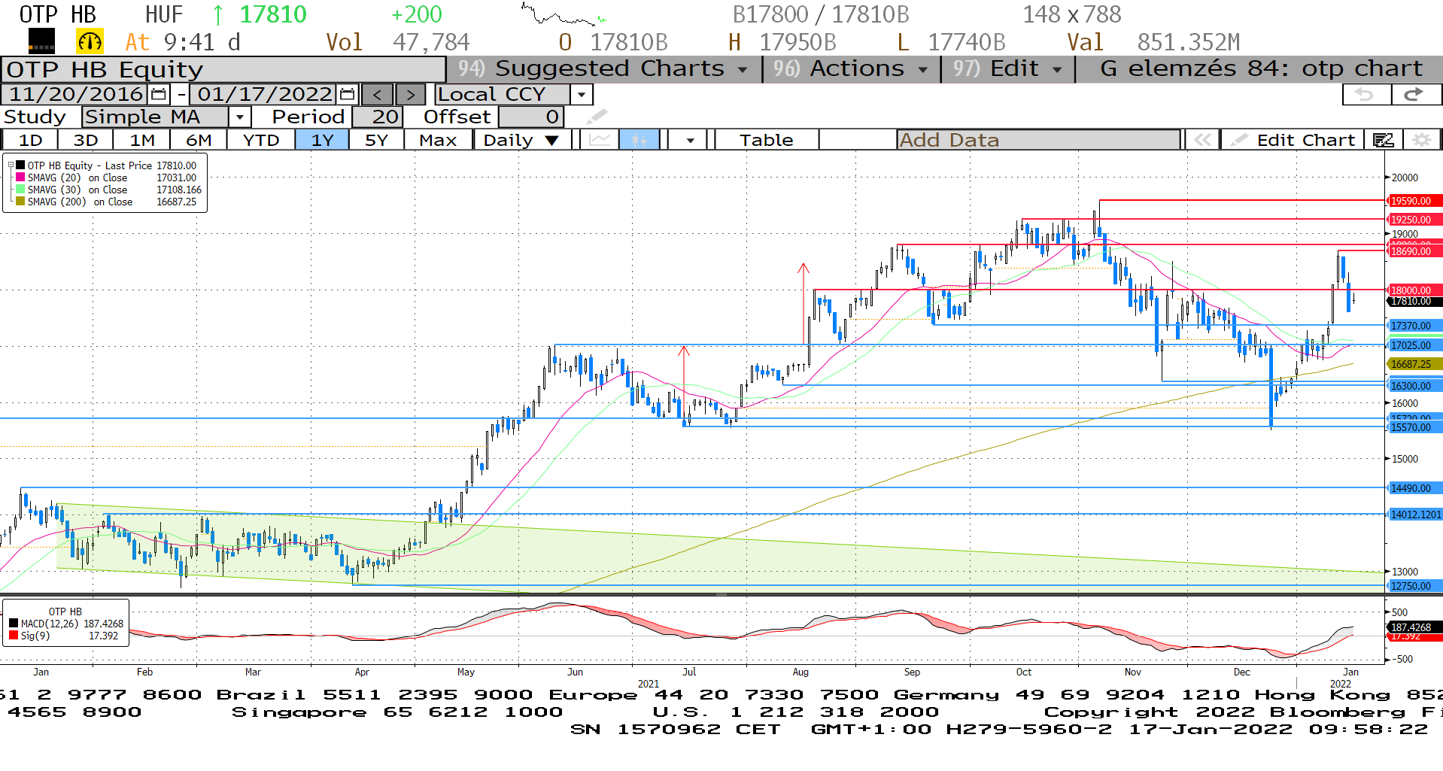Open start date calendar picker

(x=159, y=94)
